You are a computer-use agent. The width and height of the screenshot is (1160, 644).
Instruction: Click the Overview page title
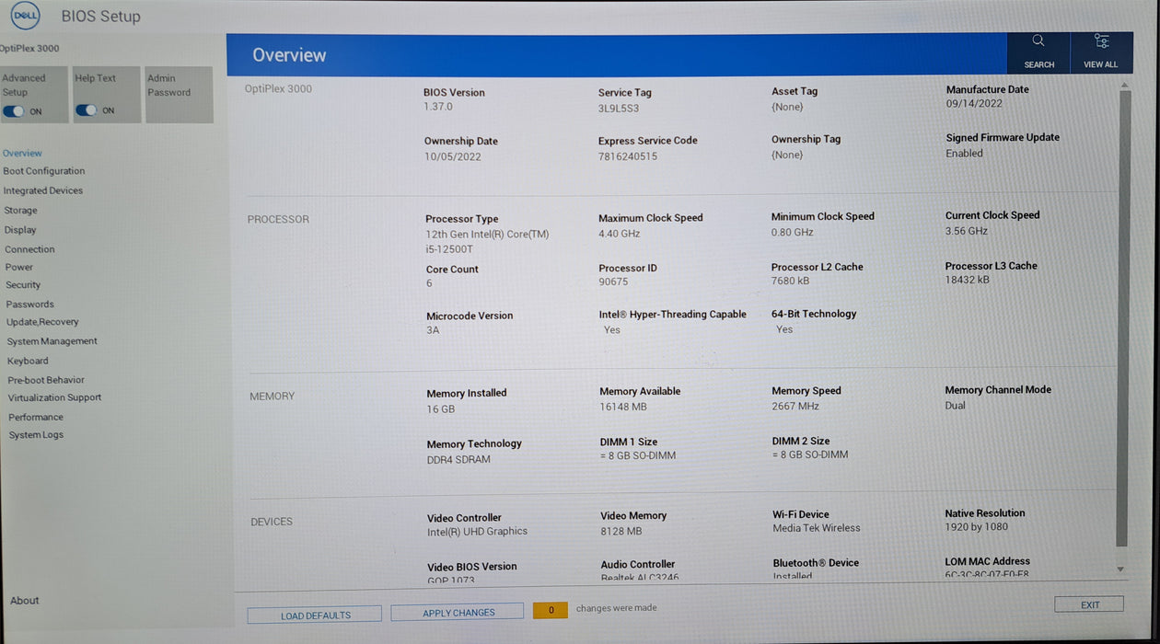click(x=289, y=55)
